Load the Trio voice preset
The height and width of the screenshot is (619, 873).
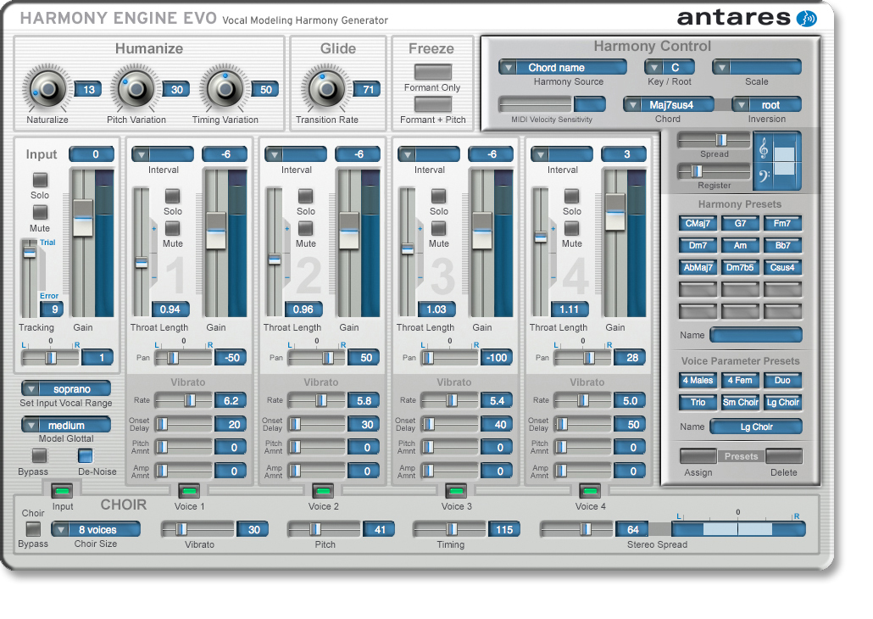[698, 402]
